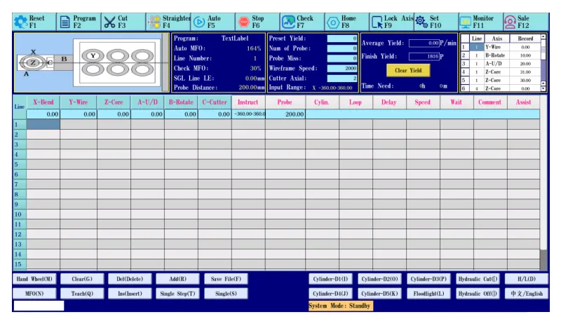The height and width of the screenshot is (319, 561).
Task: Toggle H/L(D) speed button
Action: tap(527, 279)
